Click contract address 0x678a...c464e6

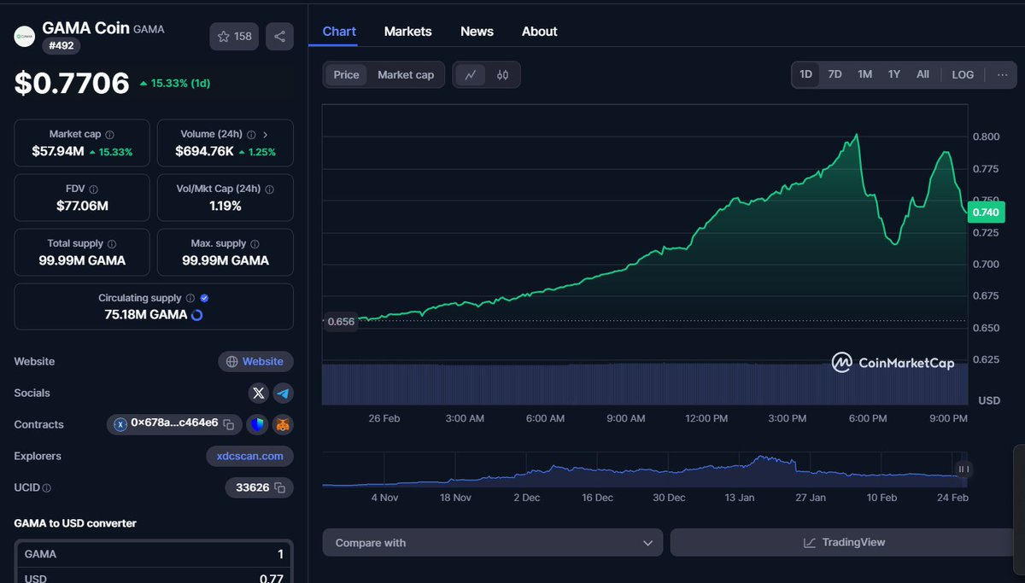[174, 424]
